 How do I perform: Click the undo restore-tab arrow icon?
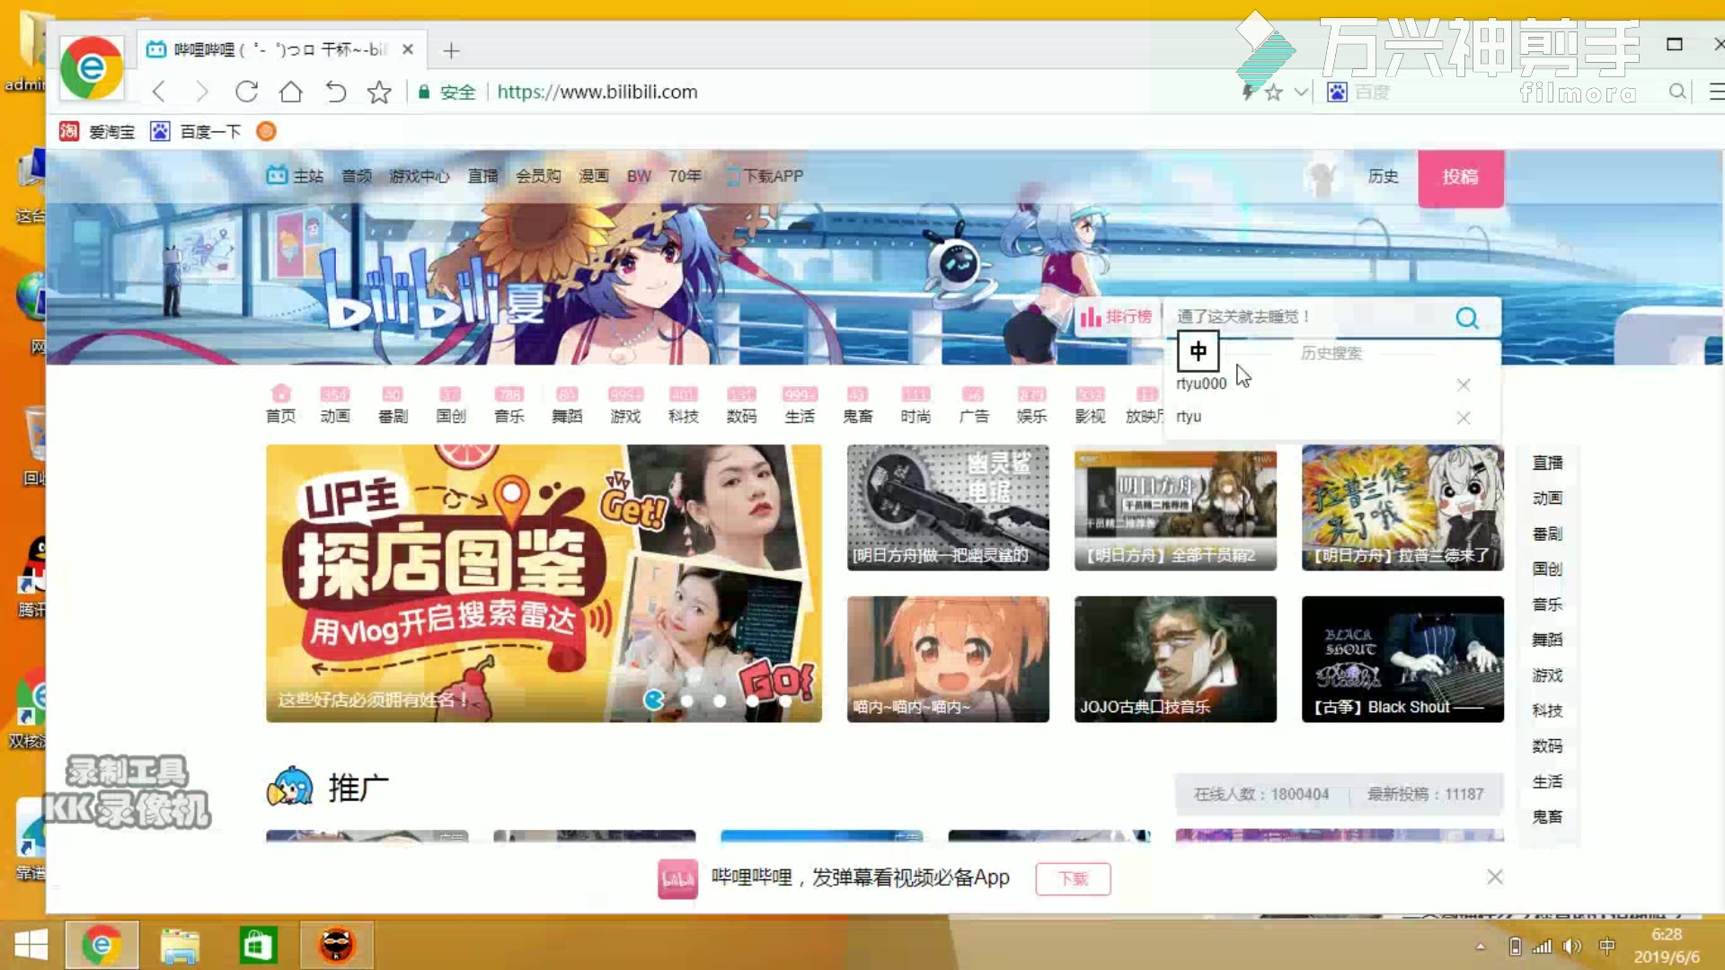coord(335,92)
